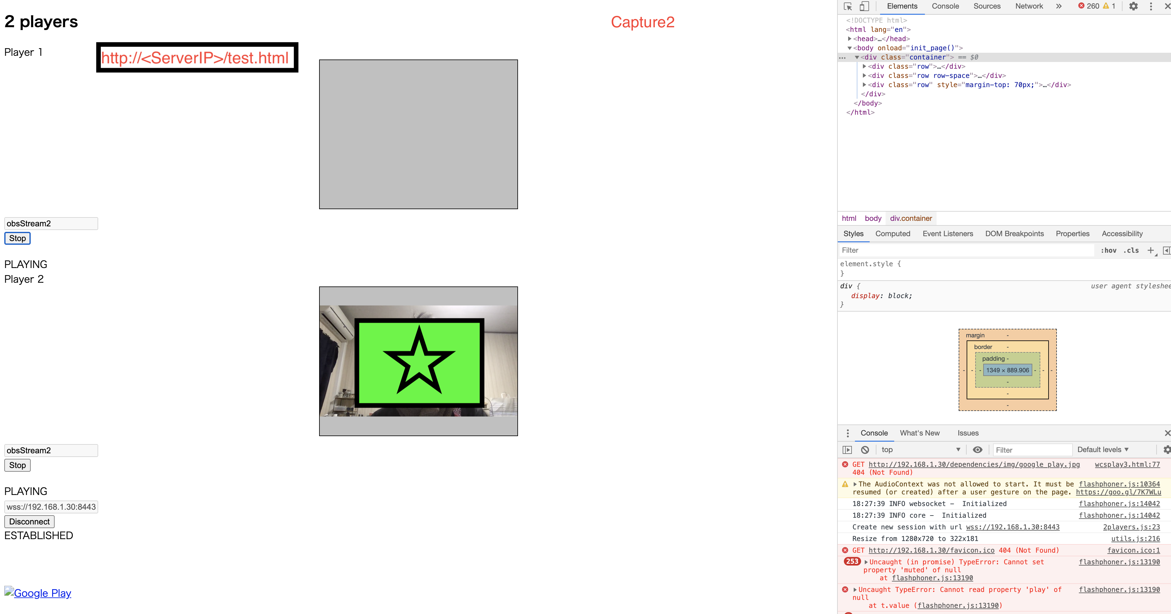Select the inspect element picker icon
This screenshot has height=614, width=1171.
coord(847,6)
